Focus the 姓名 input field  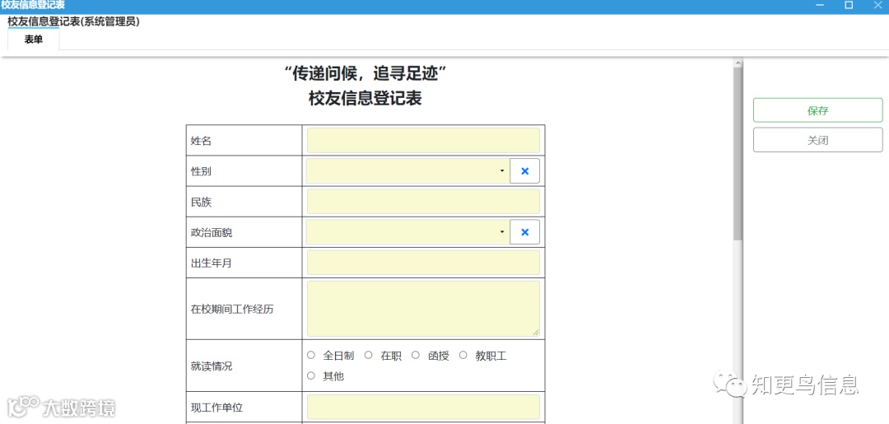point(424,140)
